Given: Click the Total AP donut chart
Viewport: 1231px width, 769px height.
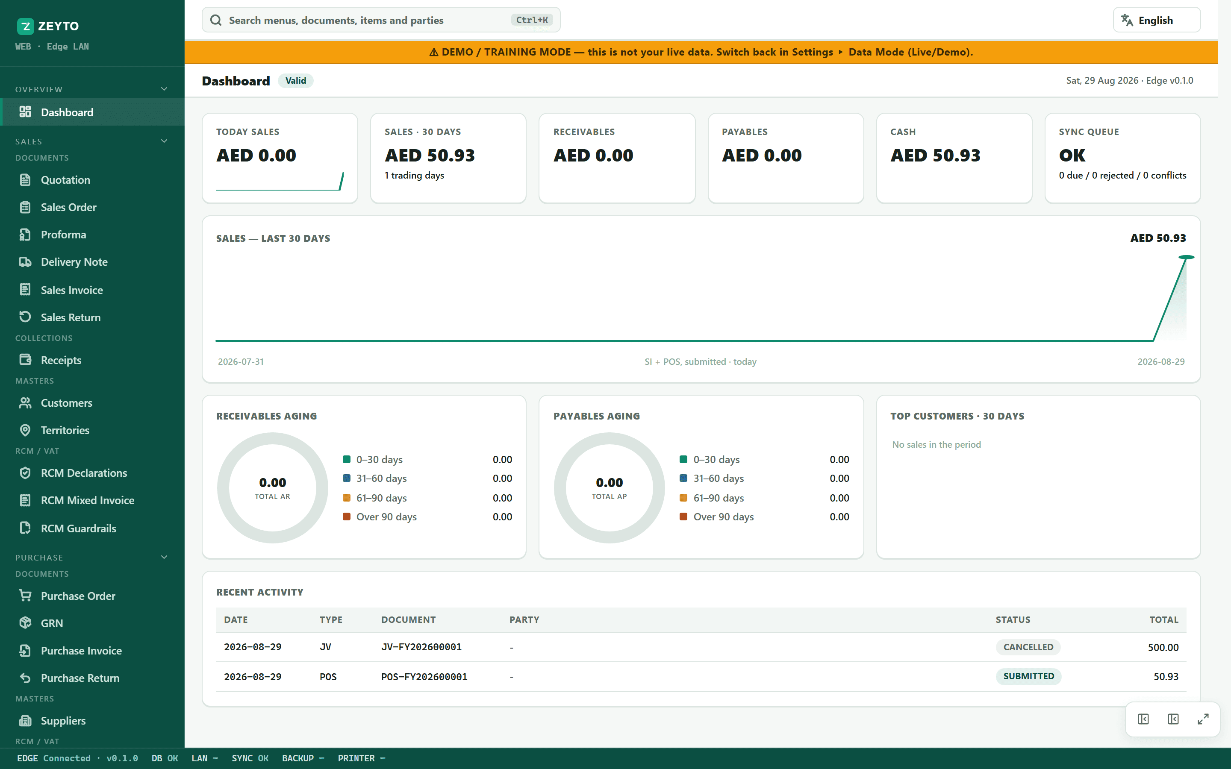Looking at the screenshot, I should coord(610,488).
